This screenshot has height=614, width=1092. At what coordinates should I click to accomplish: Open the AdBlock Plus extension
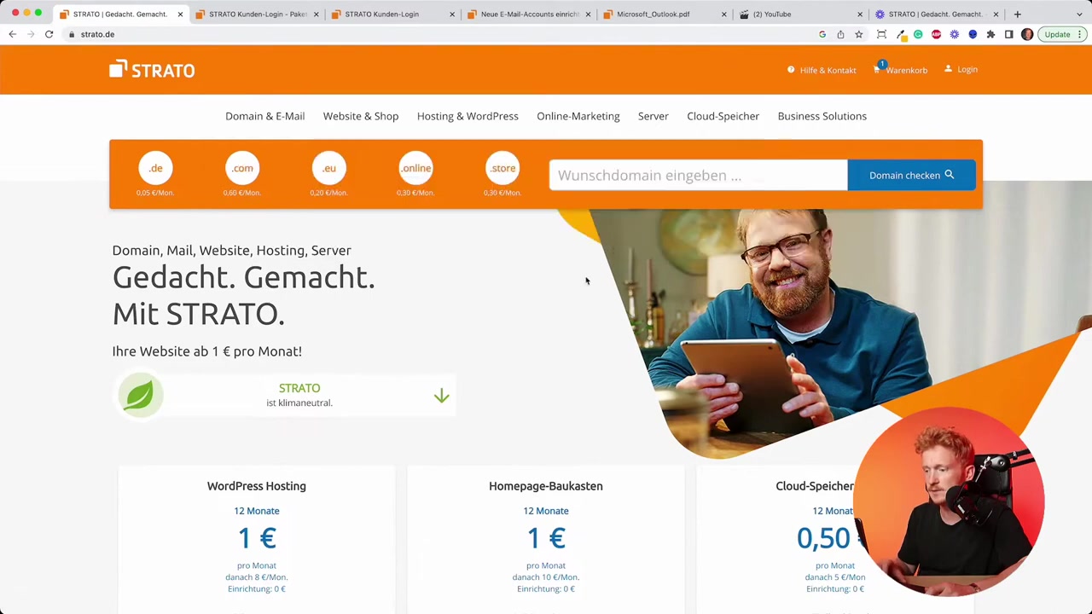pos(936,34)
